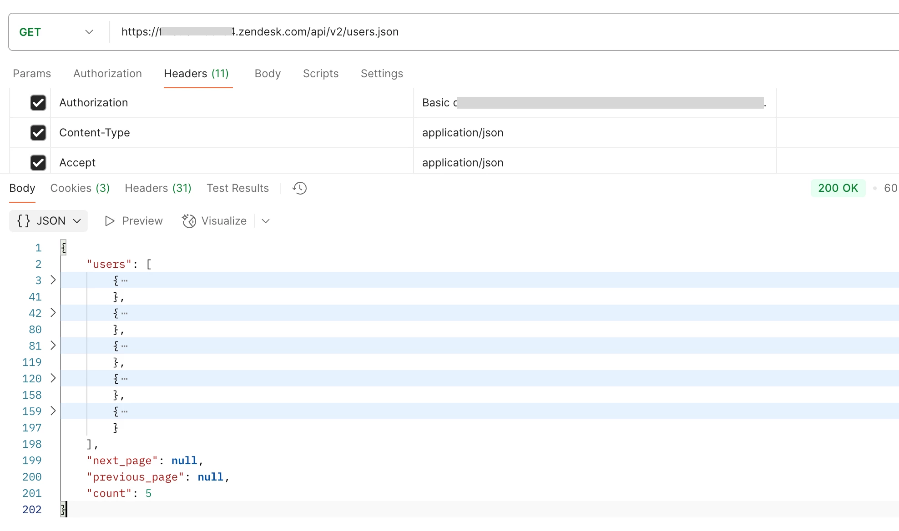
Task: Open the Test Results tab
Action: click(237, 188)
